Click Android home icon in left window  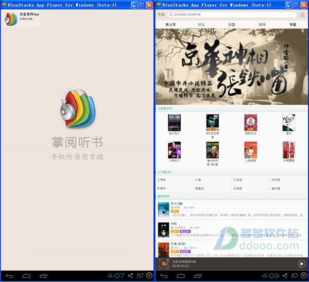pos(26,276)
